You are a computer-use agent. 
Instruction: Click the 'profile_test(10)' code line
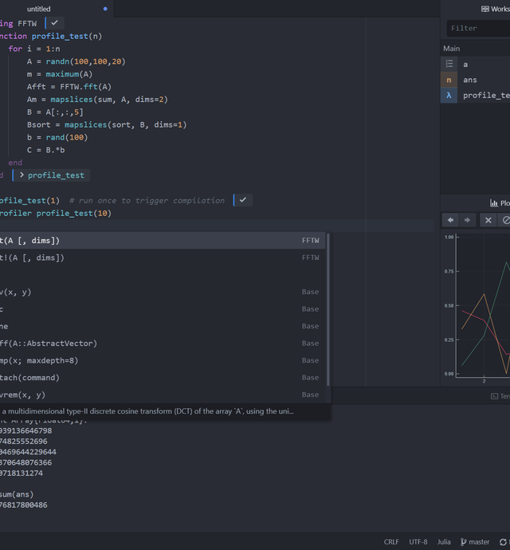(73, 213)
